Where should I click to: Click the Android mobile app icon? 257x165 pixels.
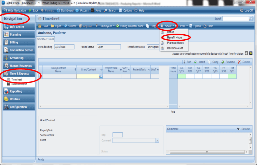click(x=251, y=53)
